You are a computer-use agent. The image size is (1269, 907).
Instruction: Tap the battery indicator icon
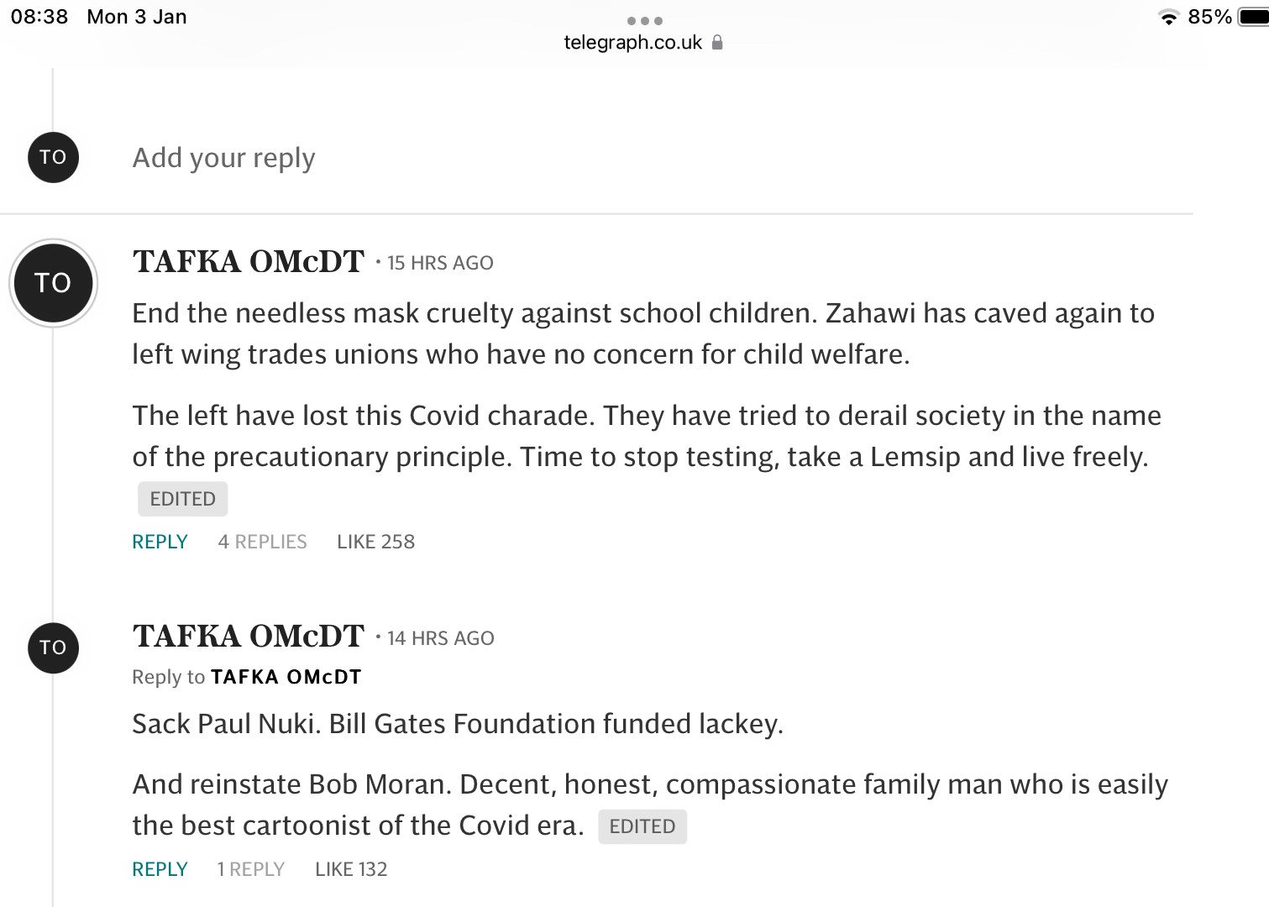click(1253, 17)
